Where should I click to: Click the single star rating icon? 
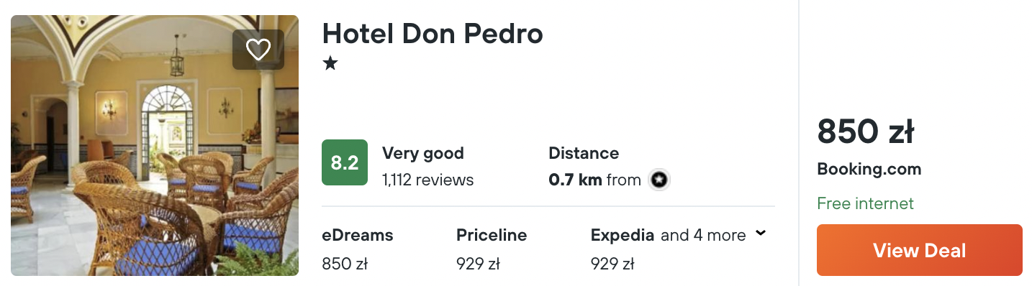coord(330,63)
